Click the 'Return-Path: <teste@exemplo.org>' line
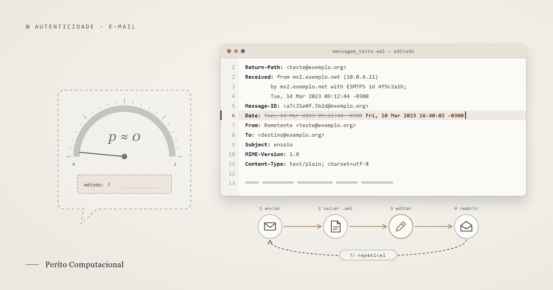This screenshot has width=553, height=290. click(296, 67)
